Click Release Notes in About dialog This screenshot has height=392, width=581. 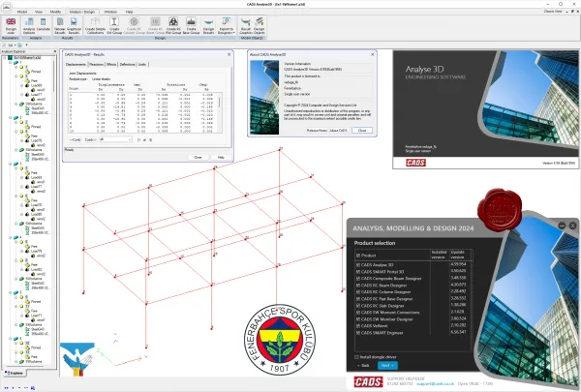[317, 131]
